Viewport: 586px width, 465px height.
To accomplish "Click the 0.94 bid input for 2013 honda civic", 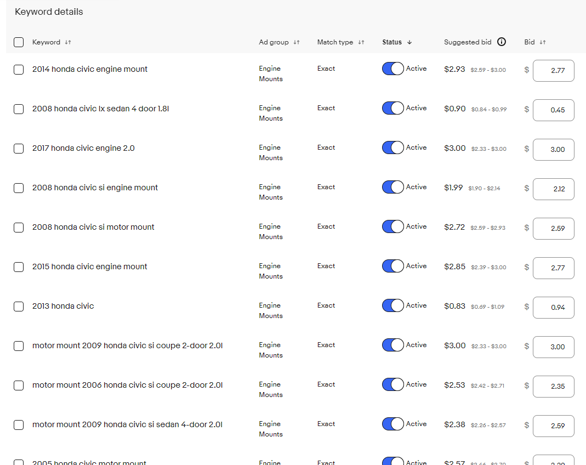I will (x=553, y=308).
